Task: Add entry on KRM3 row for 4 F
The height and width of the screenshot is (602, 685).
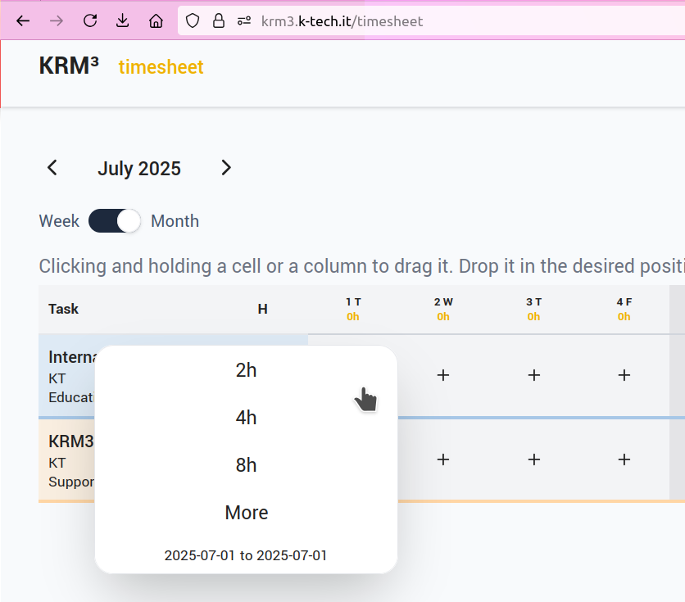Action: point(624,459)
